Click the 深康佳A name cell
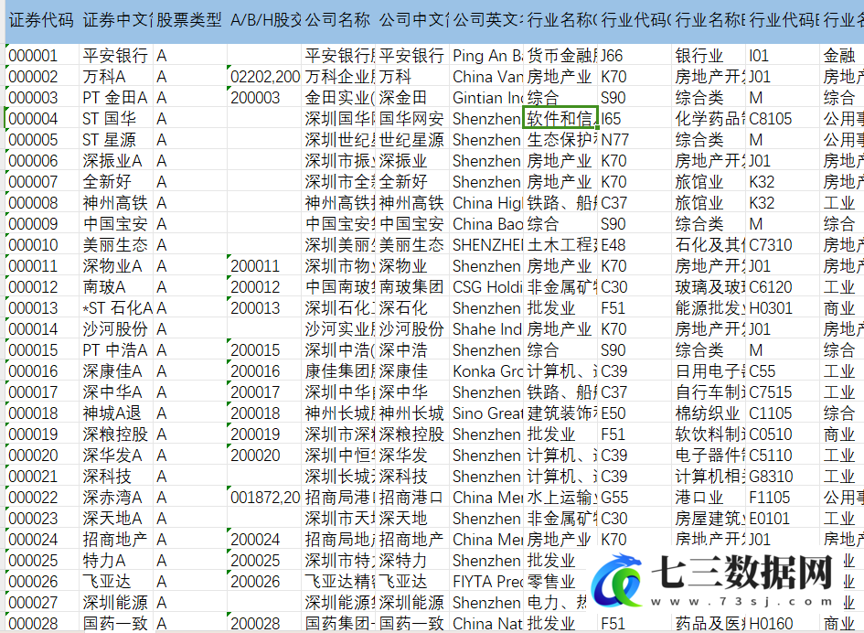864x633 pixels. (116, 371)
